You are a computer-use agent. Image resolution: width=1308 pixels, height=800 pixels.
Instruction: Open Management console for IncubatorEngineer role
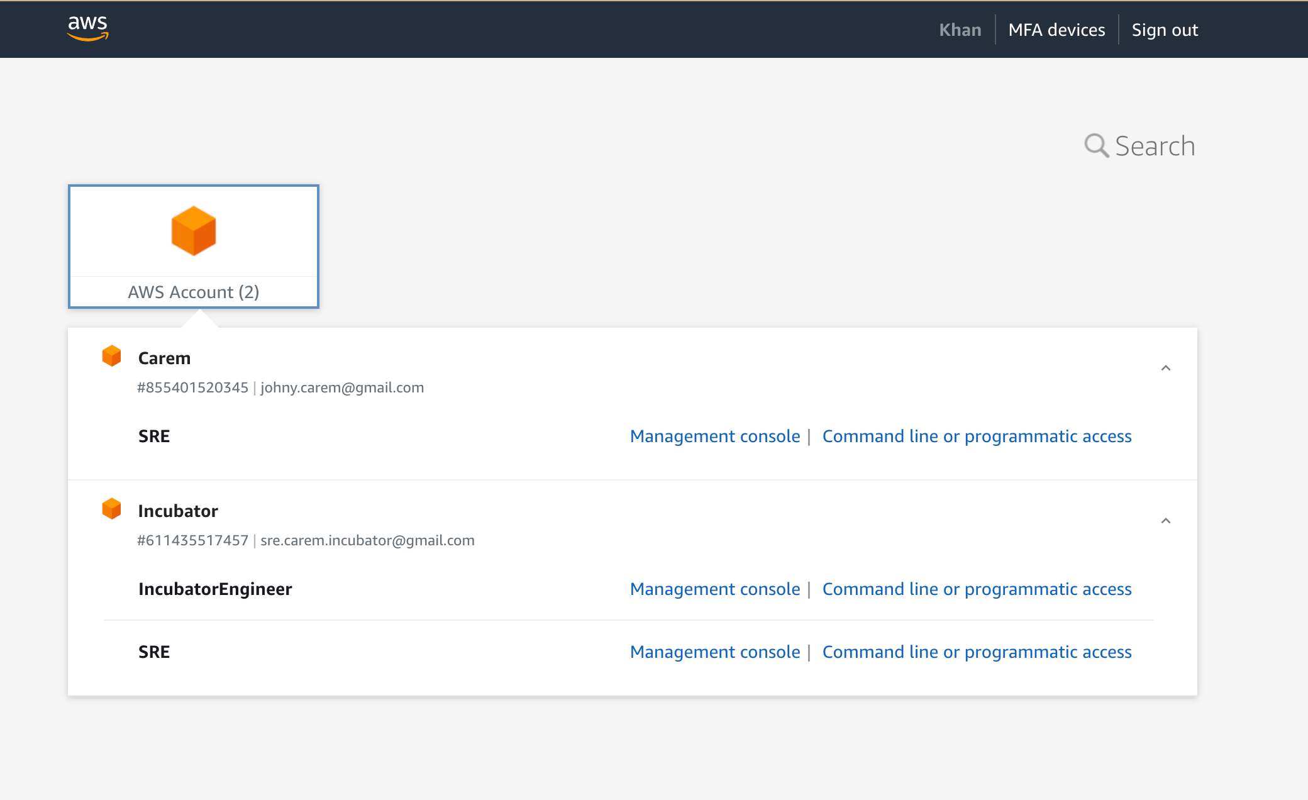coord(715,589)
